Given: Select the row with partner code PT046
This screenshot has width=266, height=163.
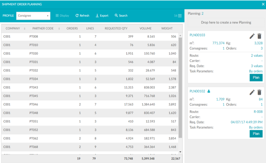Looking at the screenshot, I should 90,104.
